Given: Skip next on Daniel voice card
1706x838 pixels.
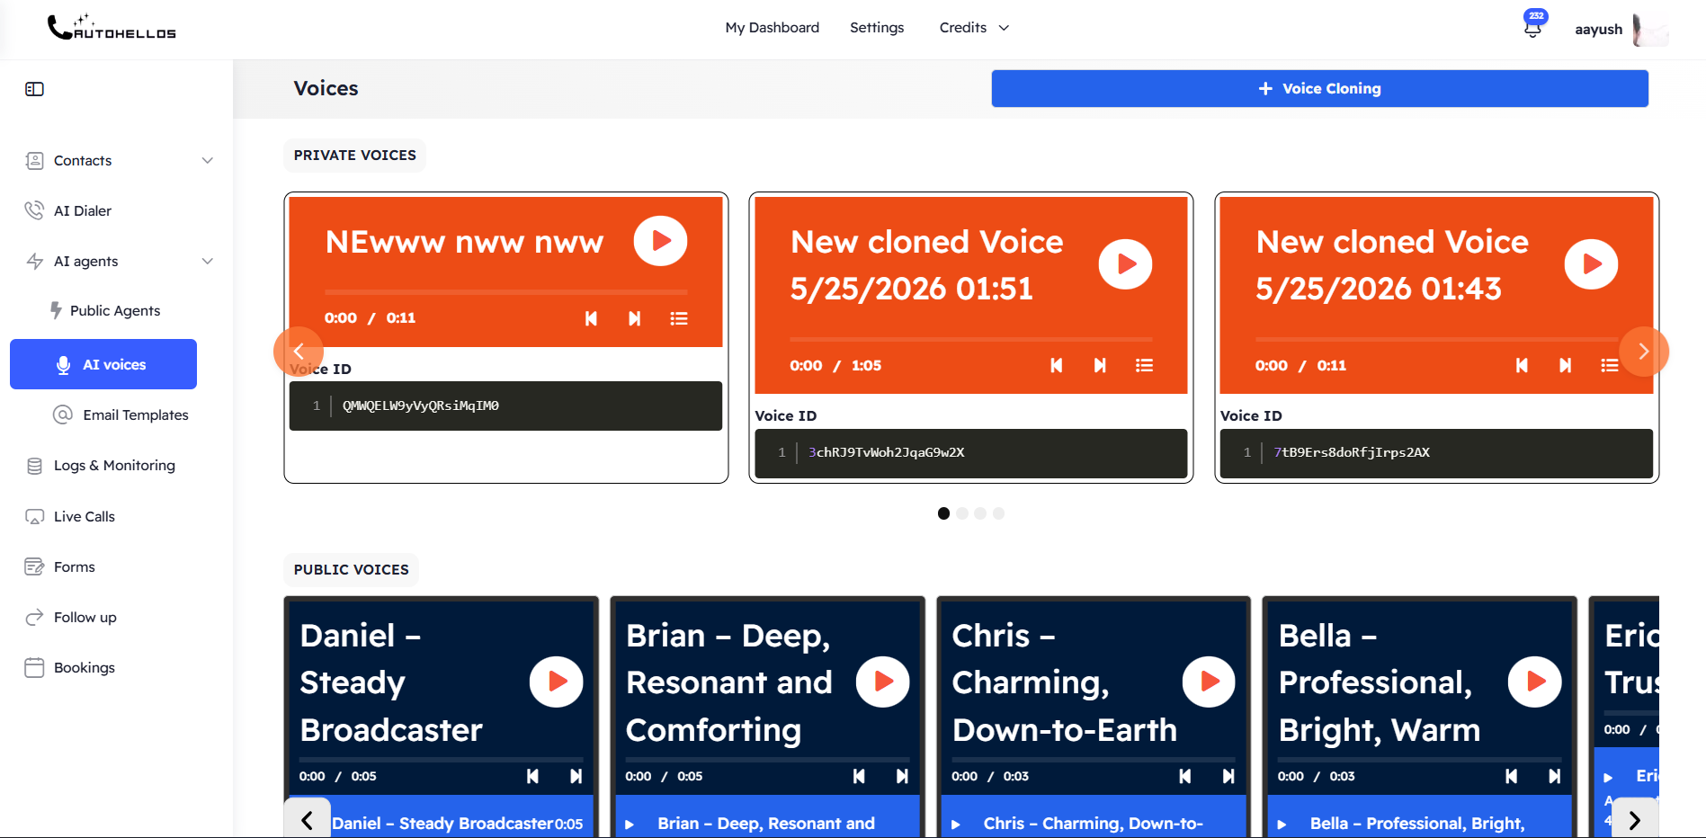Looking at the screenshot, I should coord(576,776).
